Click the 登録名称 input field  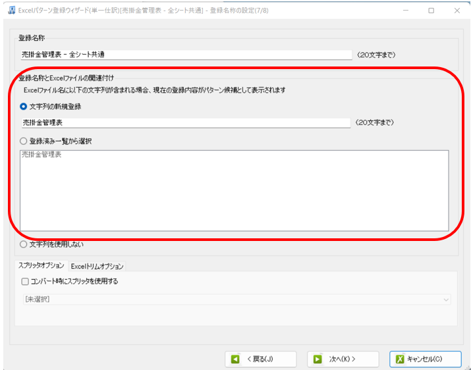[x=186, y=55]
